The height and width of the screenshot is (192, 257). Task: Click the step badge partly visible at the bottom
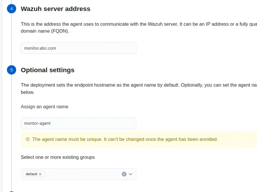12,191
